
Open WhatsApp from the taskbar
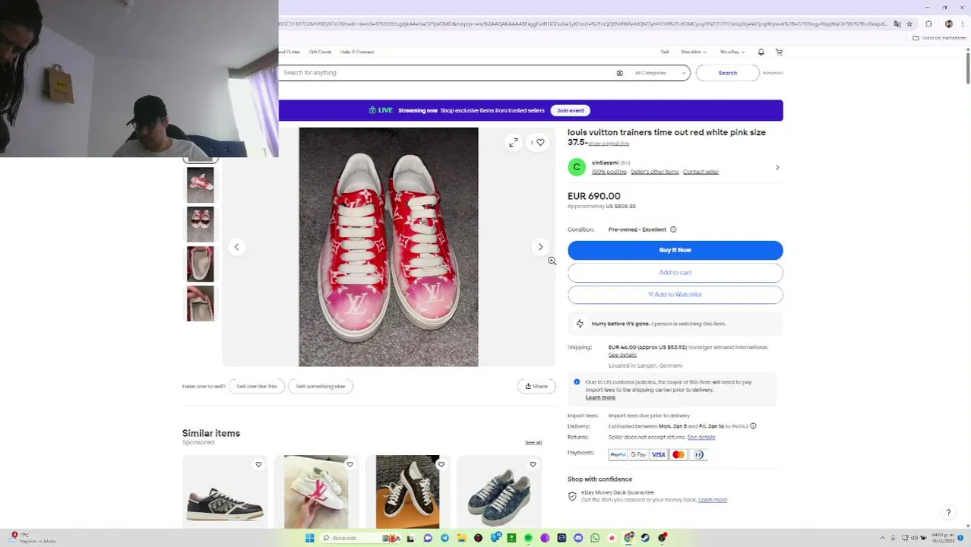point(595,538)
